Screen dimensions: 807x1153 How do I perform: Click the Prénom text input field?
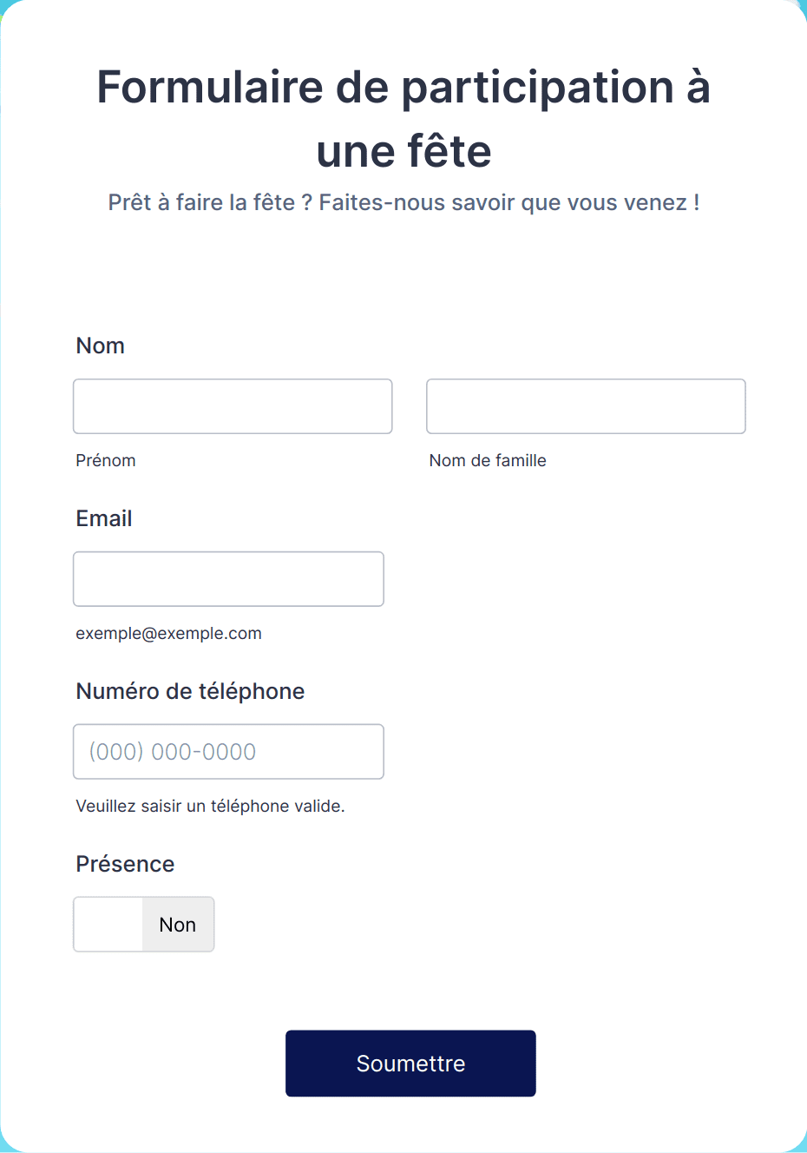point(233,406)
